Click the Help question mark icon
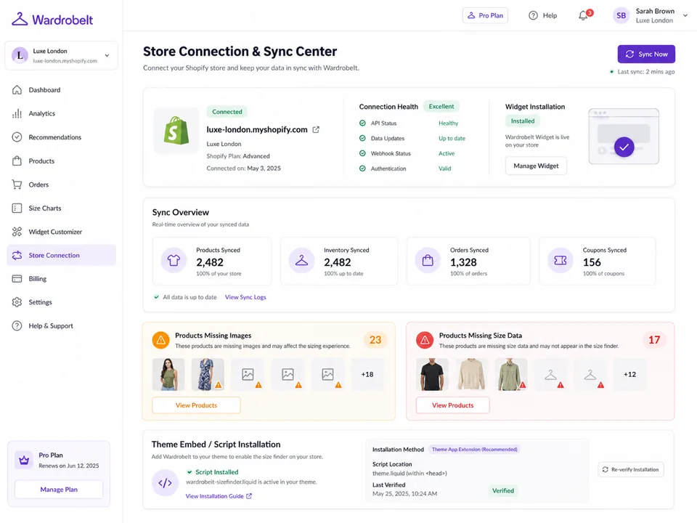697x523 pixels. coord(533,15)
